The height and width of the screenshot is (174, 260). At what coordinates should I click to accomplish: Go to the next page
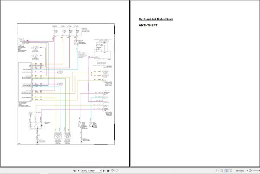tap(104, 171)
